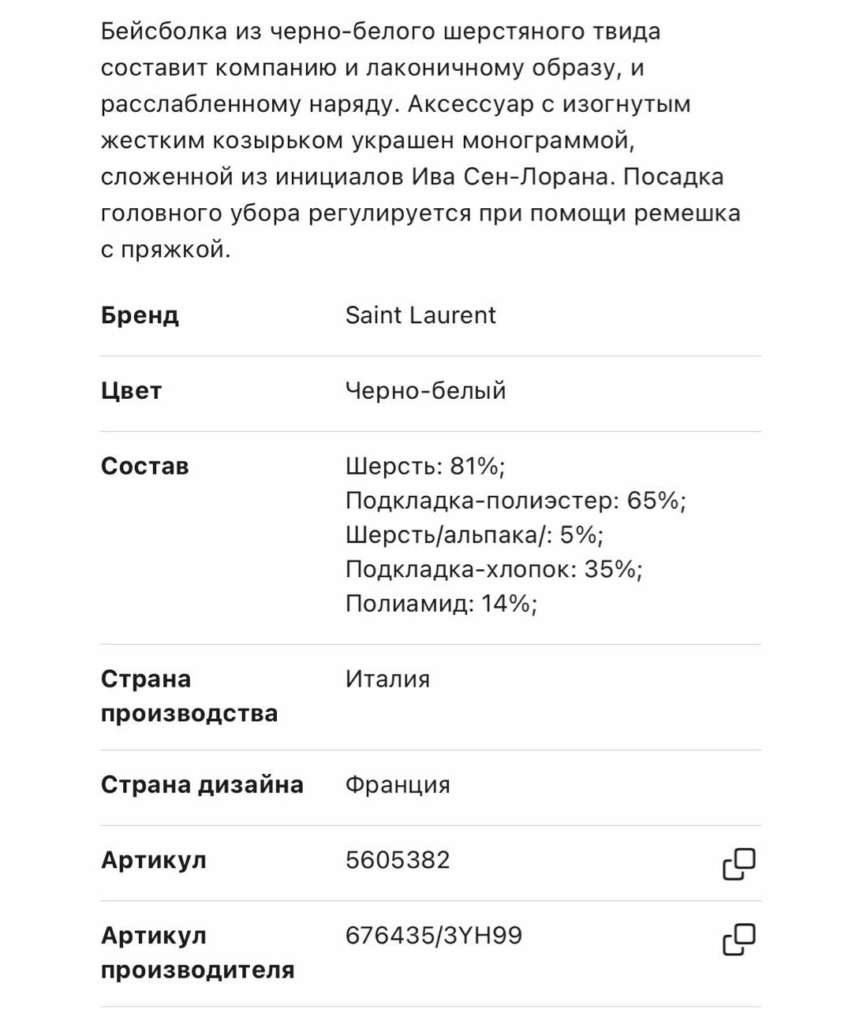Tap the Страна производства label
This screenshot has width=852, height=1009.
pos(189,696)
